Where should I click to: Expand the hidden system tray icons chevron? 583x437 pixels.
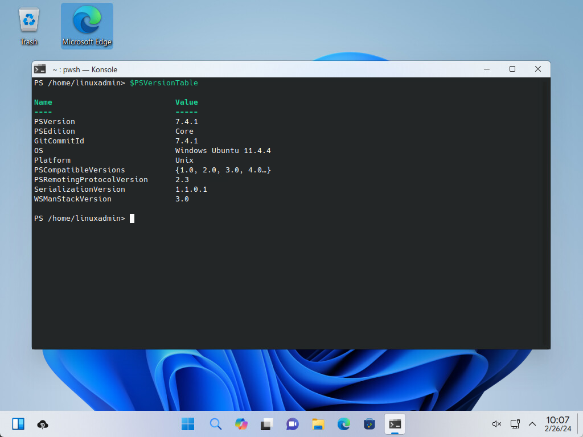[x=532, y=424]
